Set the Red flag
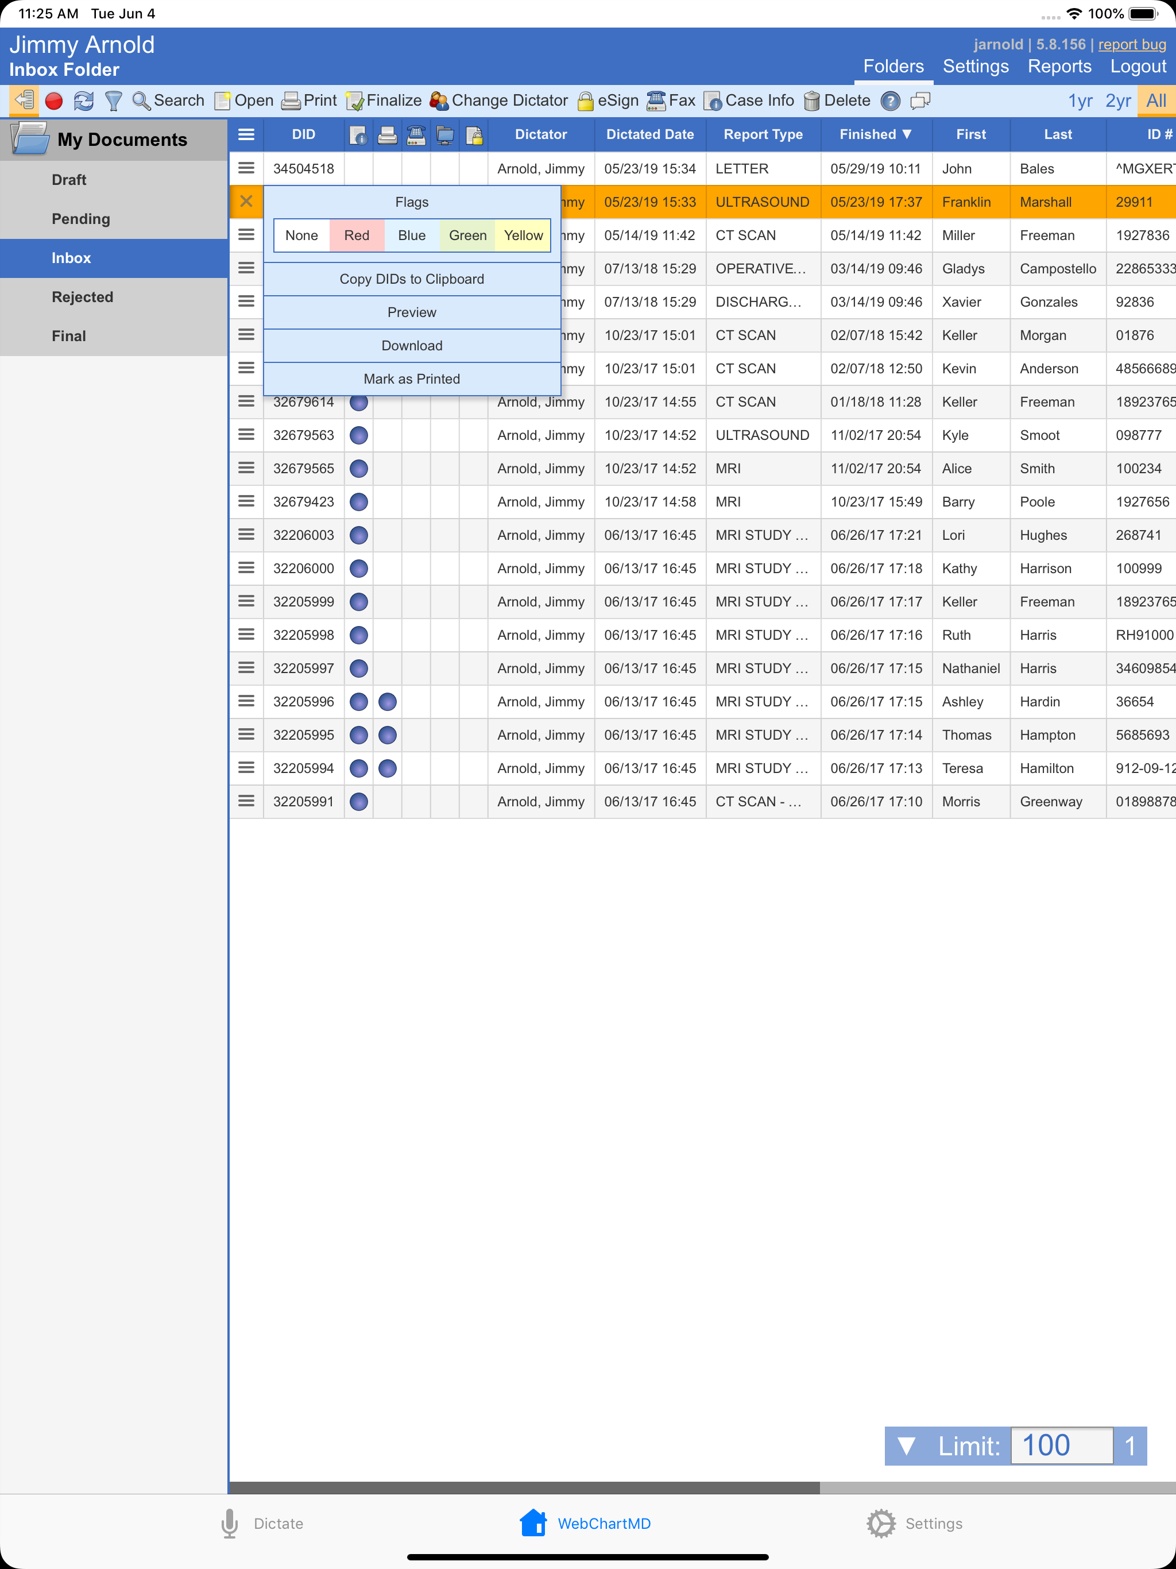Image resolution: width=1176 pixels, height=1569 pixels. 357,235
